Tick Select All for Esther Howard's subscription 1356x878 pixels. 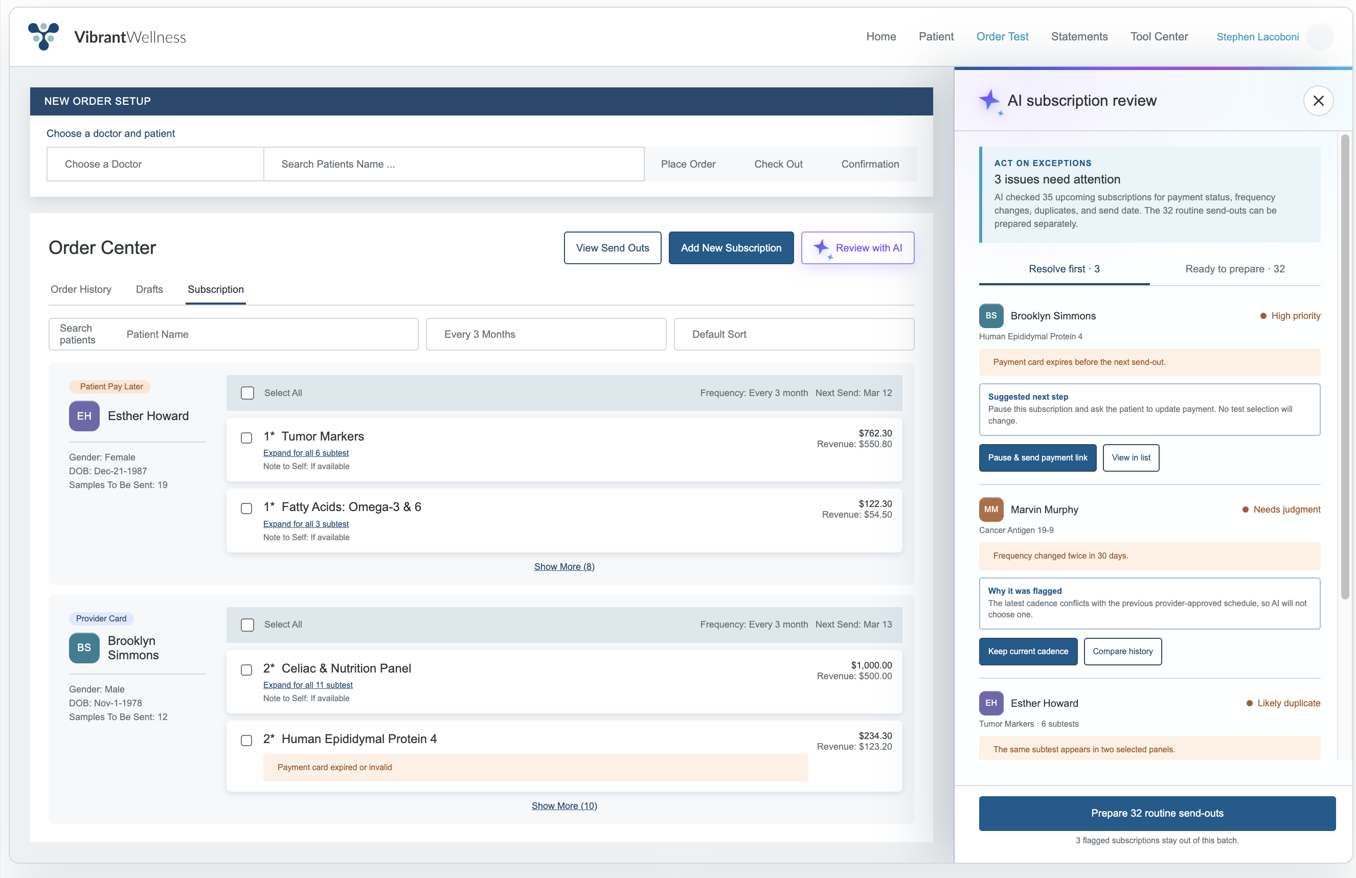point(247,393)
